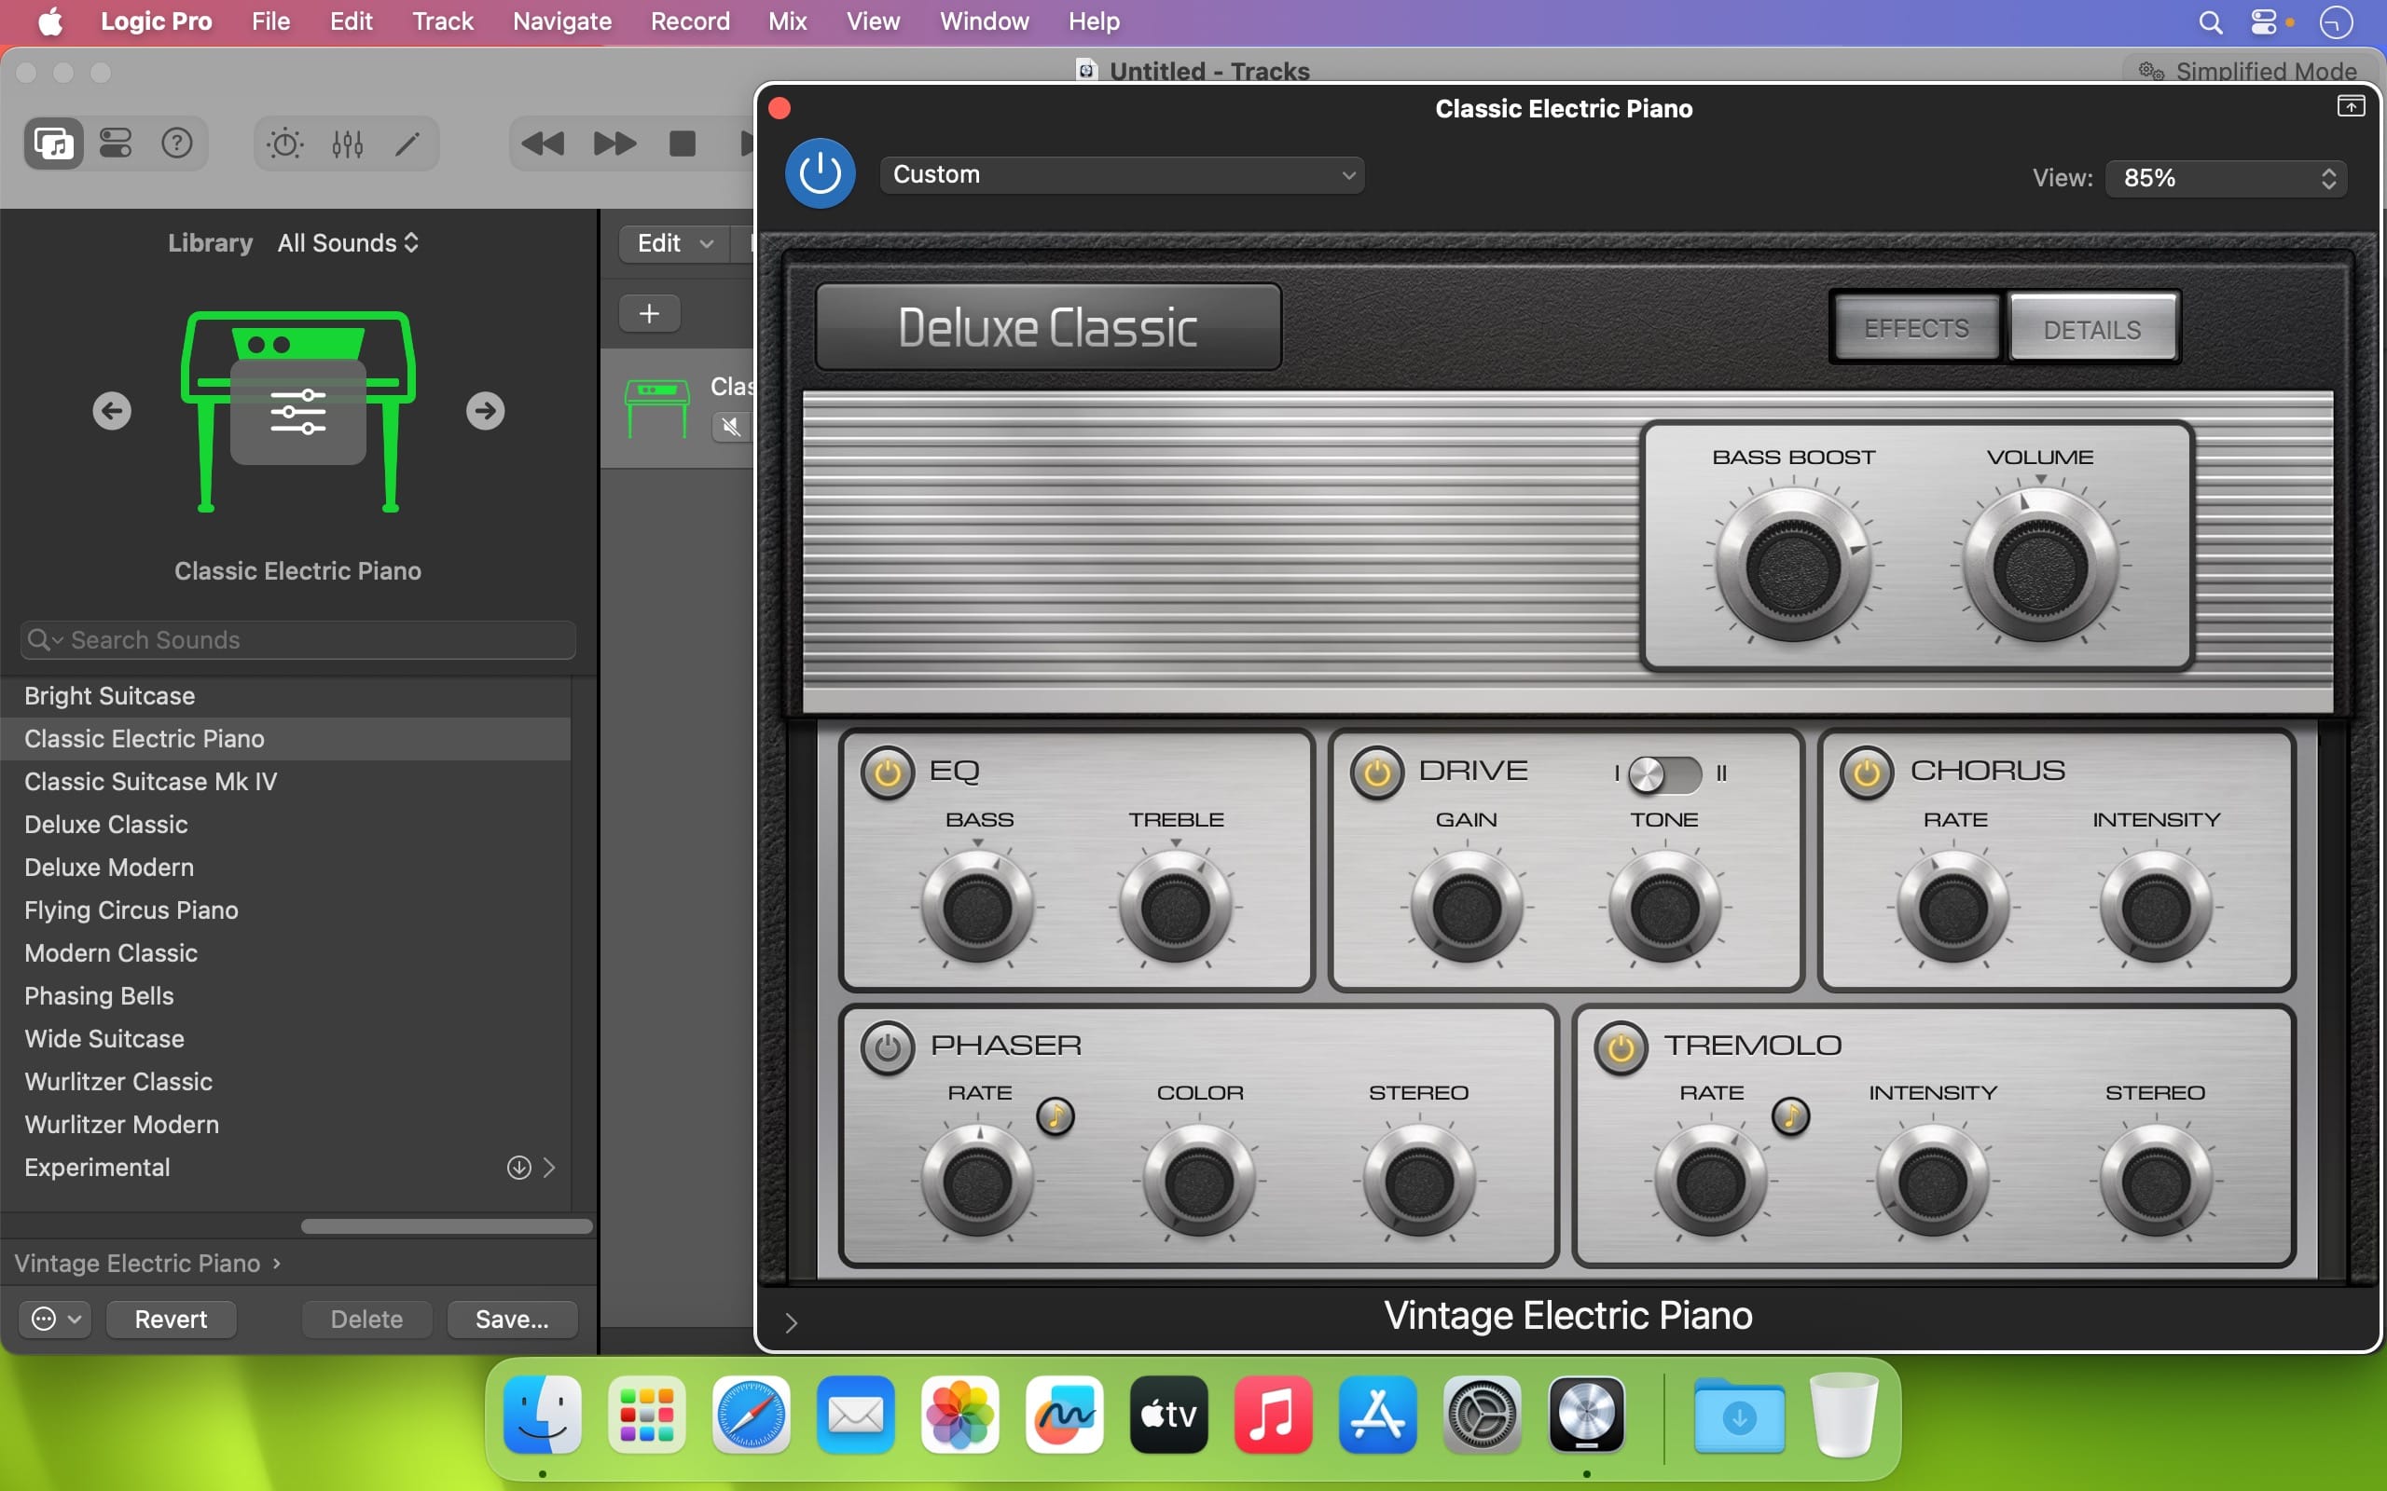Toggle the EQ power button
The height and width of the screenshot is (1491, 2387).
point(887,773)
